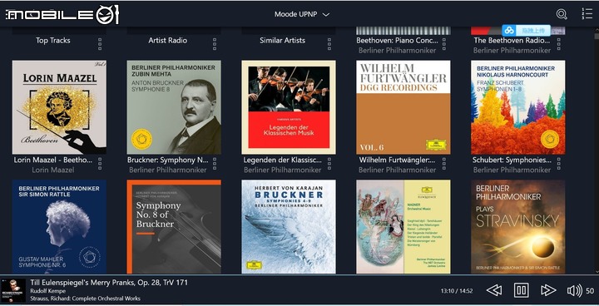599x306 pixels.
Task: Open Beethoven: Piano Conc... options menu
Action: point(443,44)
